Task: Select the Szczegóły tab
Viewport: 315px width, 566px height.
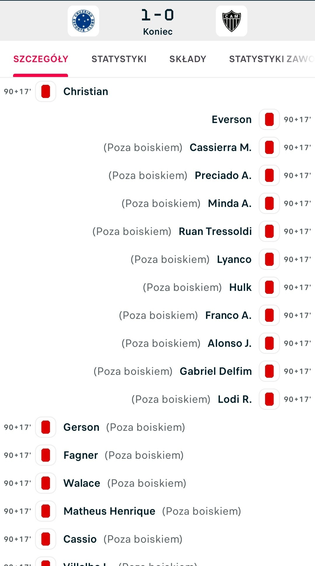Action: tap(41, 59)
